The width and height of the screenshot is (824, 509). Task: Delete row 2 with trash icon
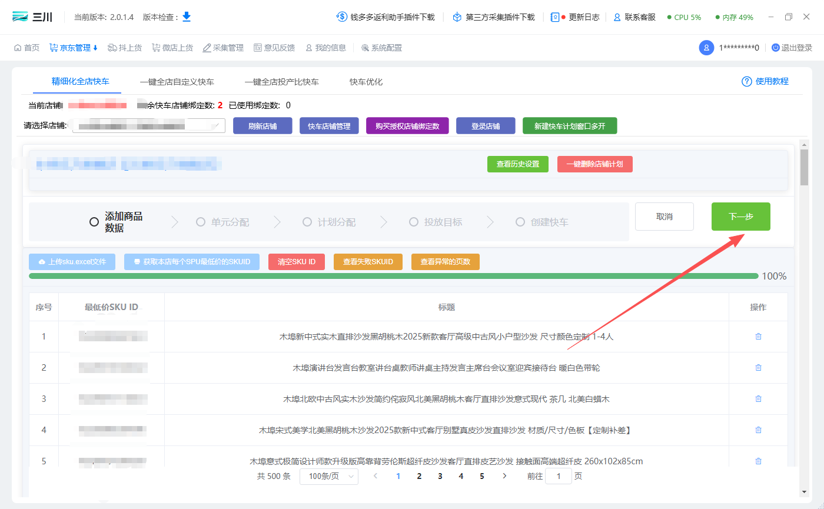(758, 368)
